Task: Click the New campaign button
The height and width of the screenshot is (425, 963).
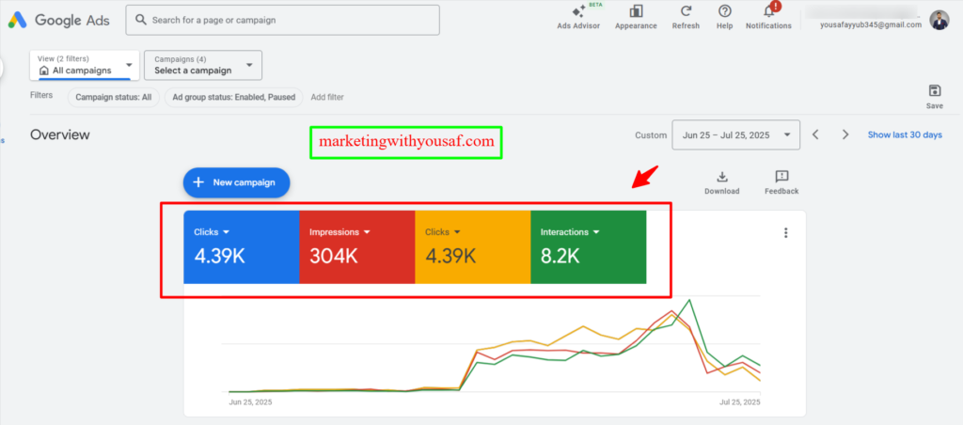Action: coord(236,182)
